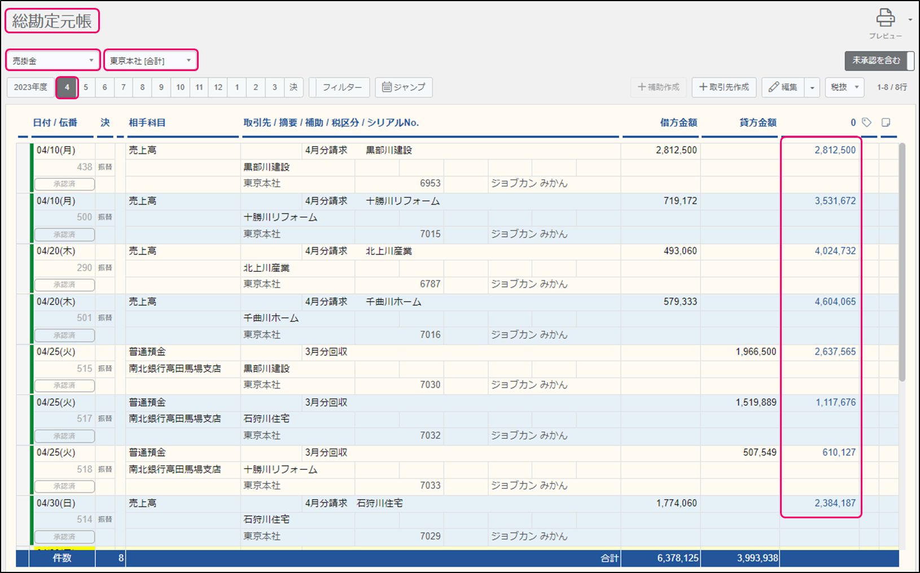Viewport: 920px width, 573px height.
Task: Open the 東京本社 [合計] department dropdown
Action: point(151,60)
